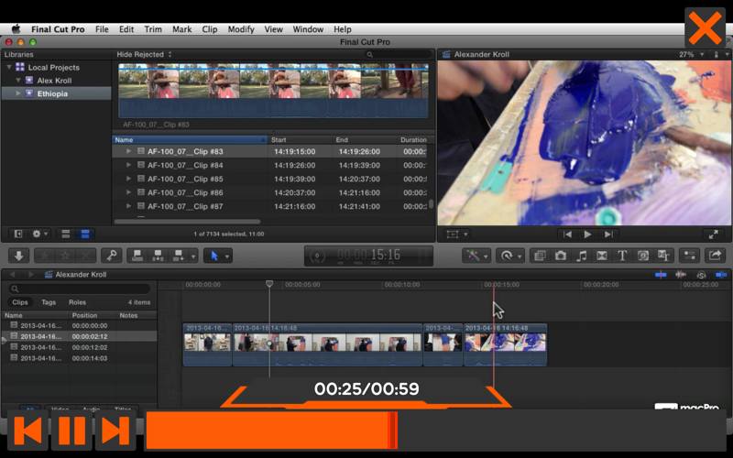Collapse the Alex Kroll event triangle
This screenshot has height=458, width=733.
17,81
